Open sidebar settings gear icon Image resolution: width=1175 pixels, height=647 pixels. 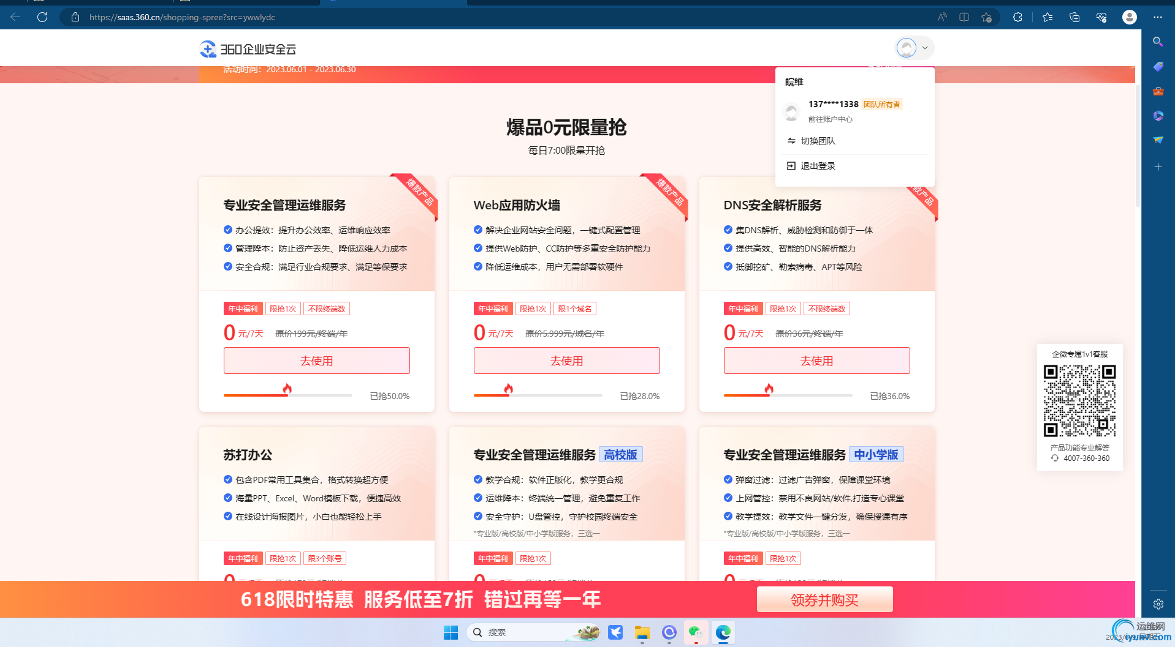tap(1158, 604)
